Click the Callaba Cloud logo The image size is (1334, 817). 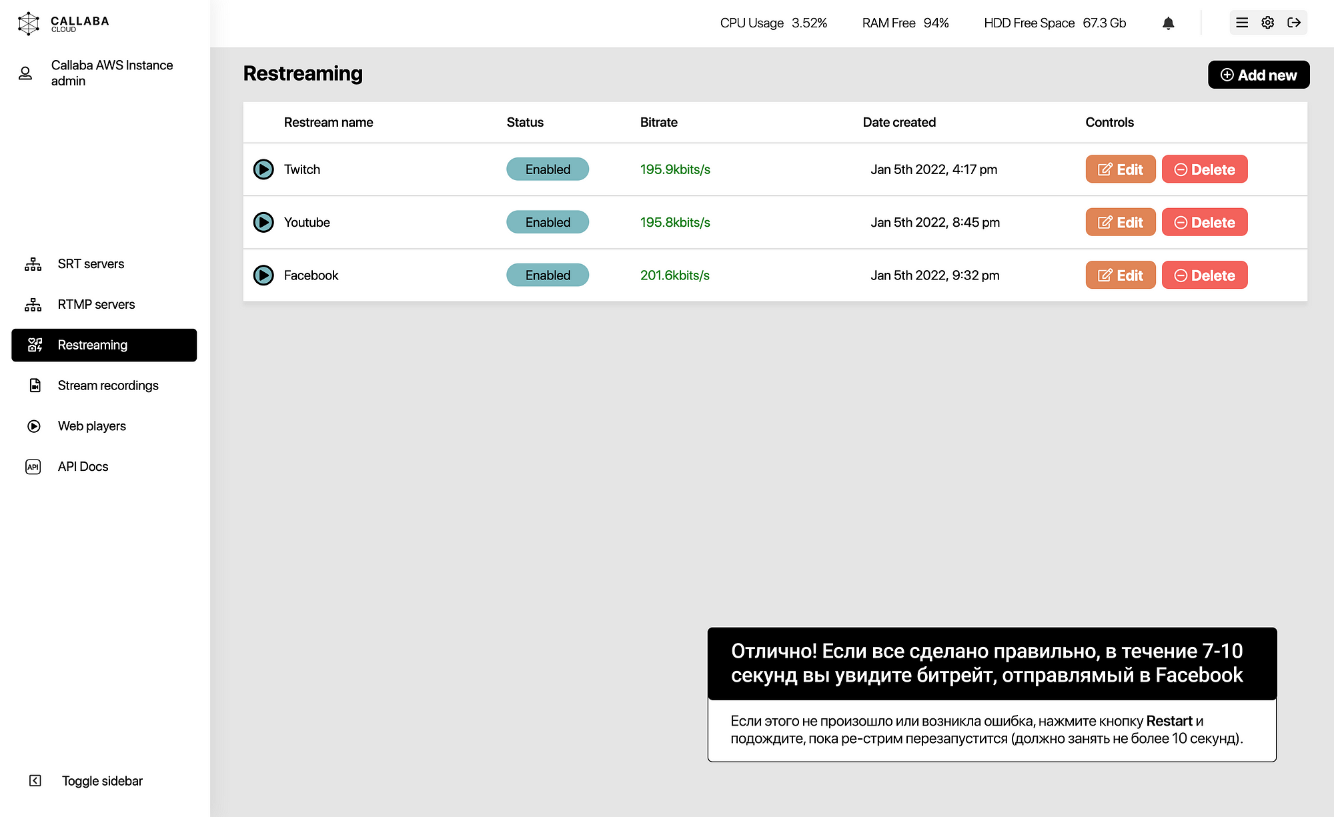coord(63,23)
